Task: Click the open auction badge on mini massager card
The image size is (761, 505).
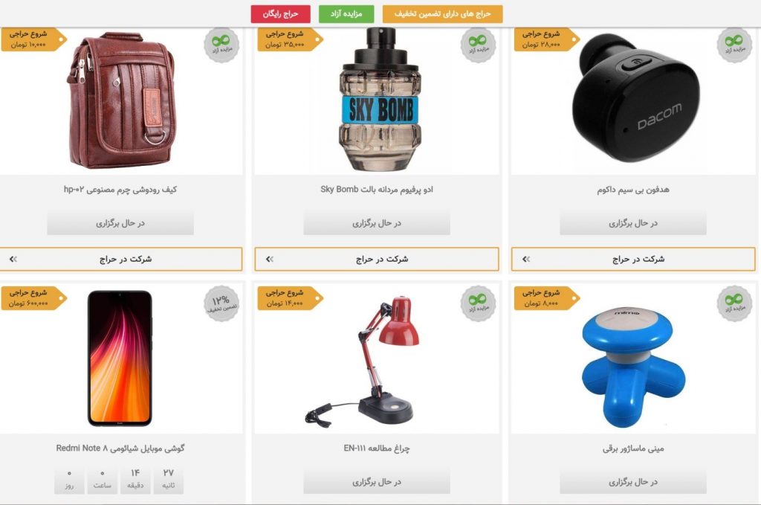Action: [734, 303]
